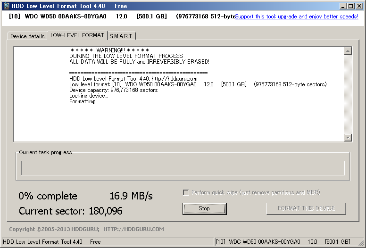Click the window resize grip in status bar
Screen dimensions: 366x248
click(361, 243)
